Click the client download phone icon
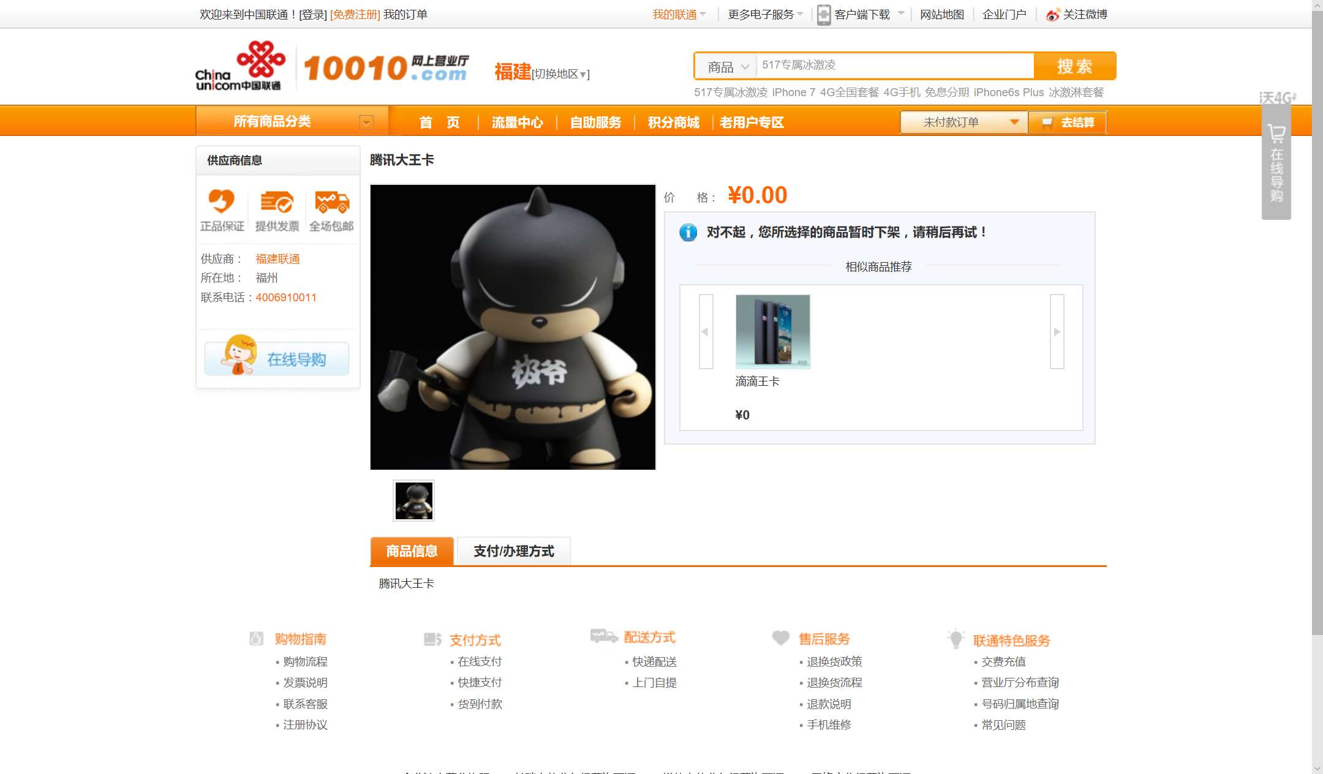Viewport: 1323px width, 774px height. [x=824, y=15]
